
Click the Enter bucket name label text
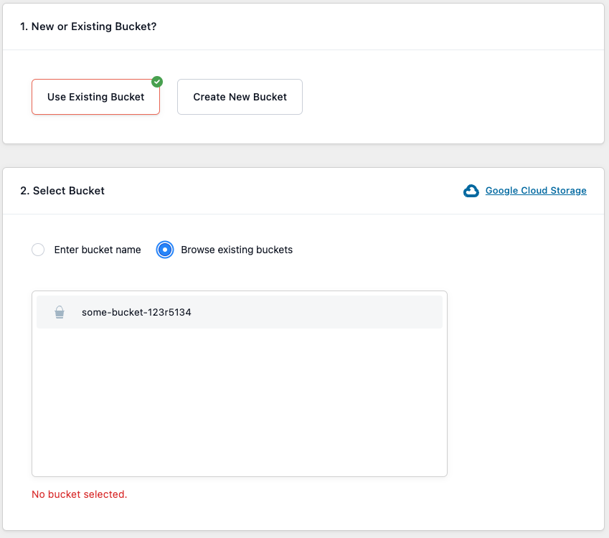point(98,250)
